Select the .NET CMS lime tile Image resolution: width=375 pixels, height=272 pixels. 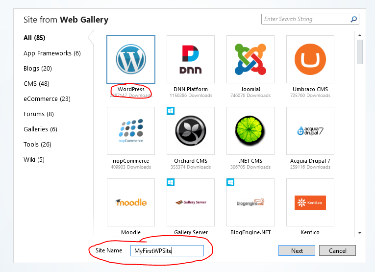250,131
